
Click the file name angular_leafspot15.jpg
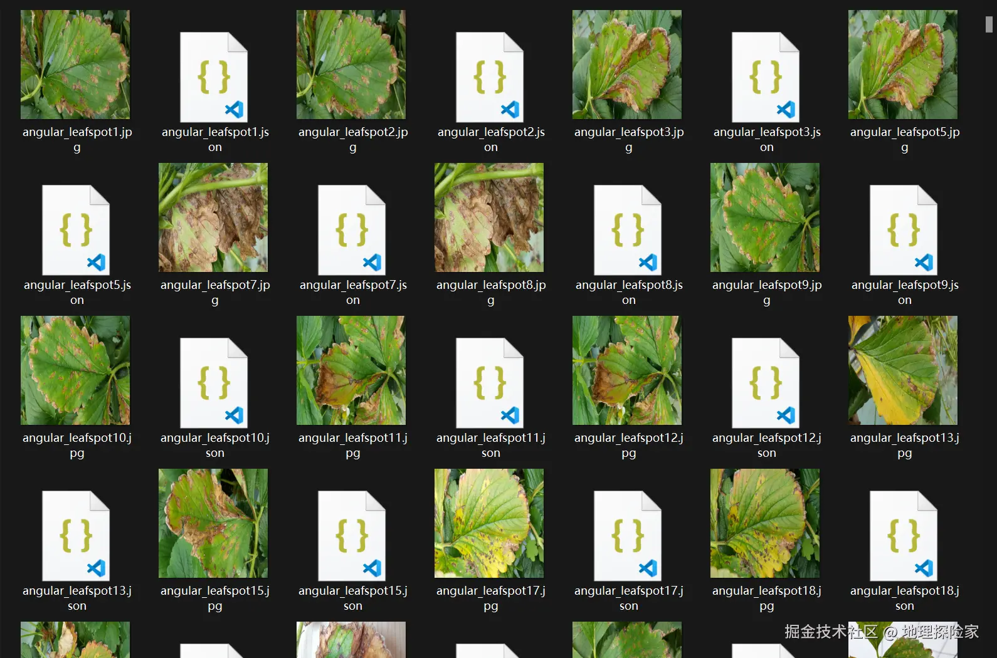pyautogui.click(x=215, y=598)
